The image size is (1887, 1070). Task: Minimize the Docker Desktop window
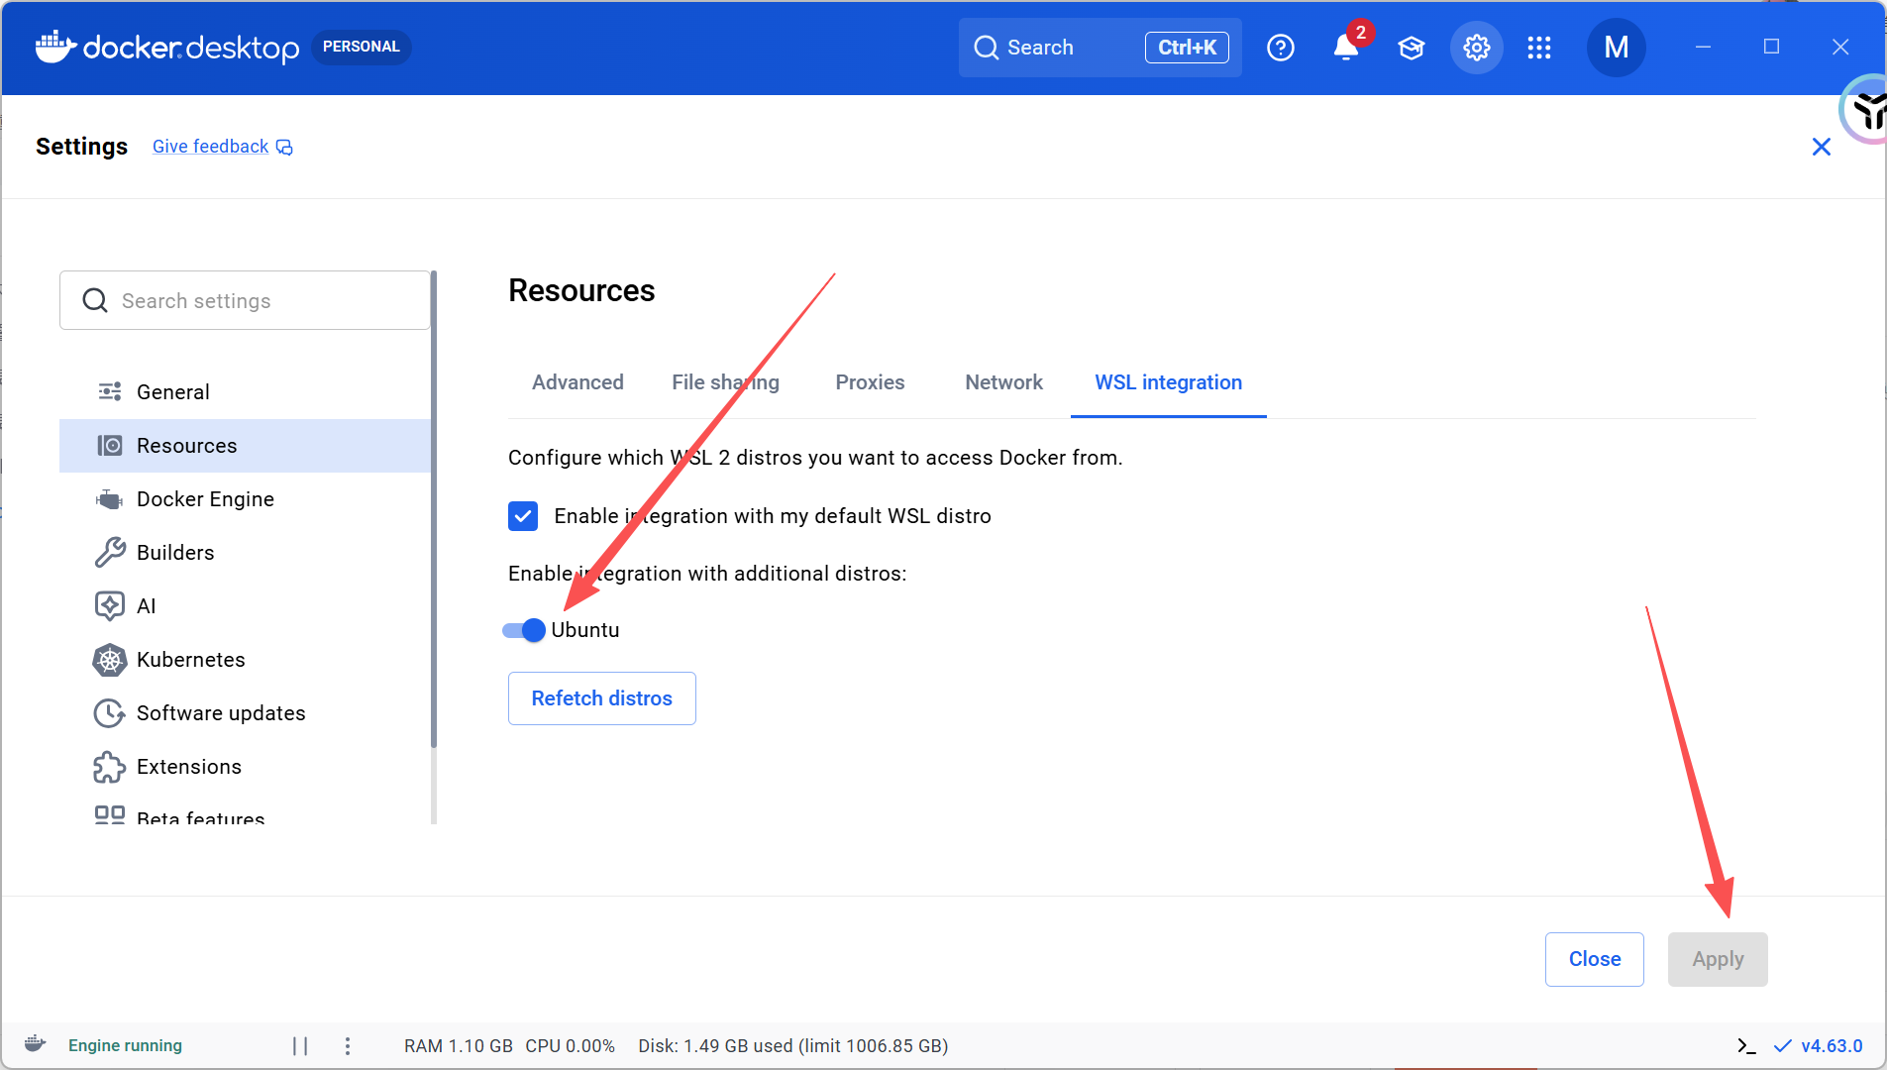click(x=1703, y=47)
